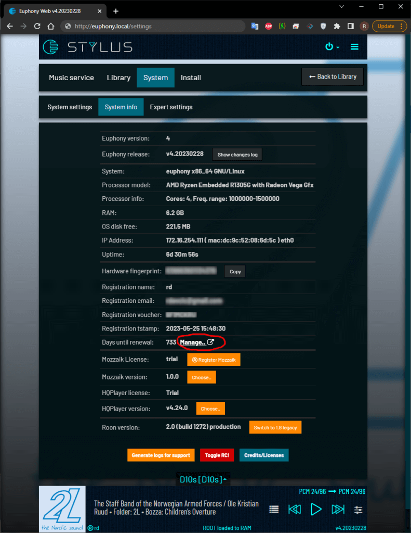
Task: Open the play queue list icon
Action: [x=274, y=509]
